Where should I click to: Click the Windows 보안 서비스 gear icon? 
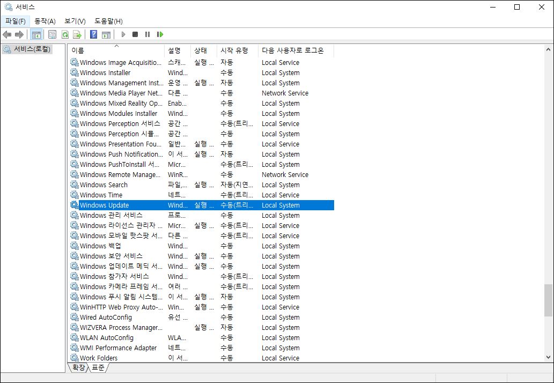pos(74,256)
